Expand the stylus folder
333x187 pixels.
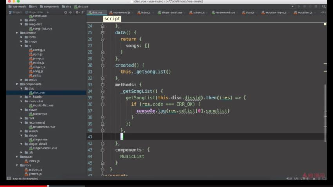(22, 80)
